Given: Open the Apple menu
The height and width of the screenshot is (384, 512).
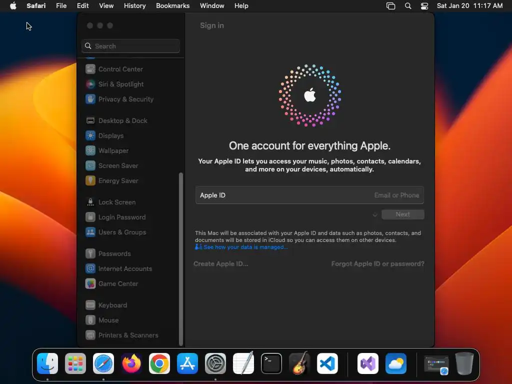Looking at the screenshot, I should [13, 5].
